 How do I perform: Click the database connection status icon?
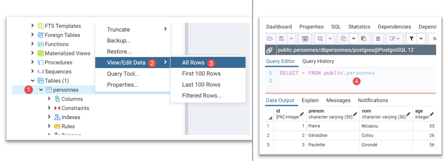point(270,50)
